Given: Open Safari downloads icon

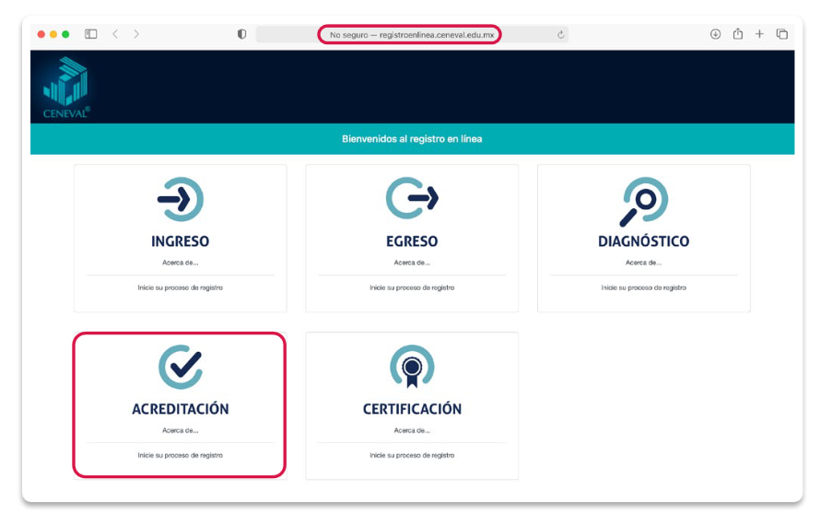Looking at the screenshot, I should tap(715, 34).
